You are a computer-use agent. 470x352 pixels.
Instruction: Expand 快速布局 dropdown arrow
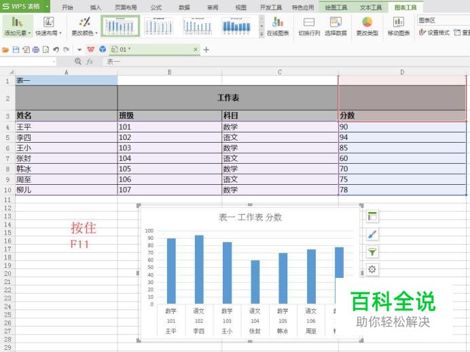click(x=60, y=33)
